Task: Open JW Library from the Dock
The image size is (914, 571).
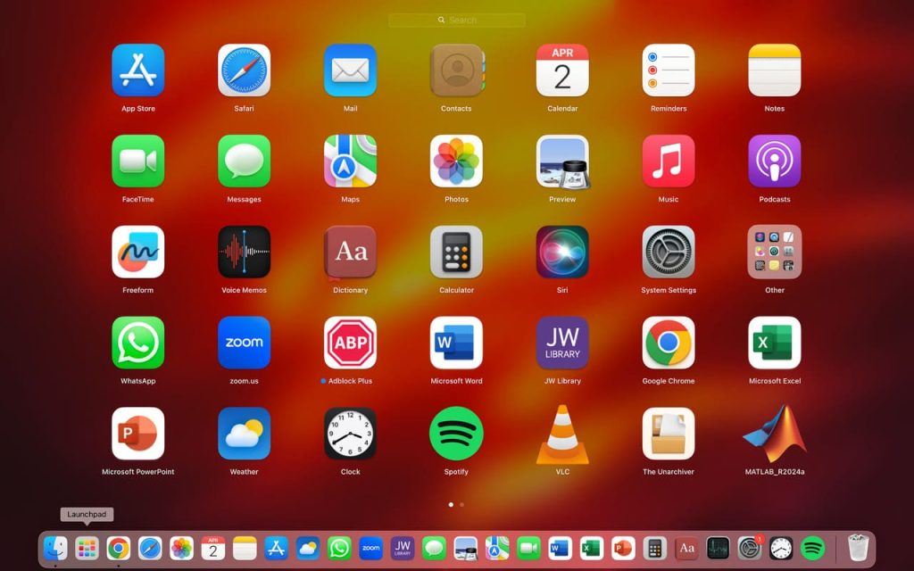Action: (403, 549)
